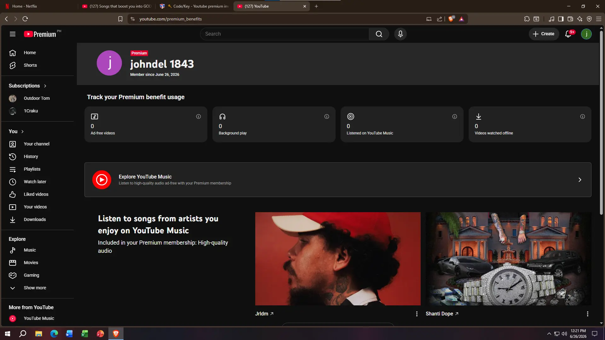The image size is (605, 340).
Task: Open Explore YouTube Music chevron
Action: point(579,180)
